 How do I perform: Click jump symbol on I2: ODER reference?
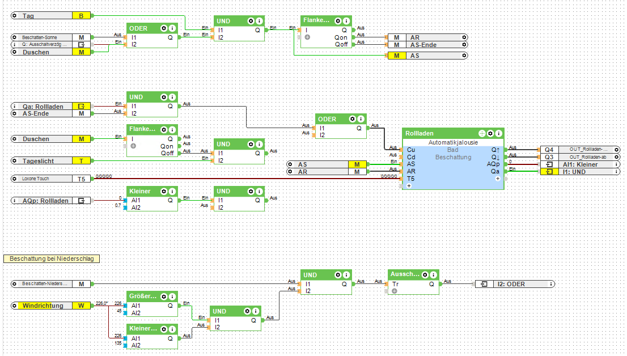pos(484,284)
